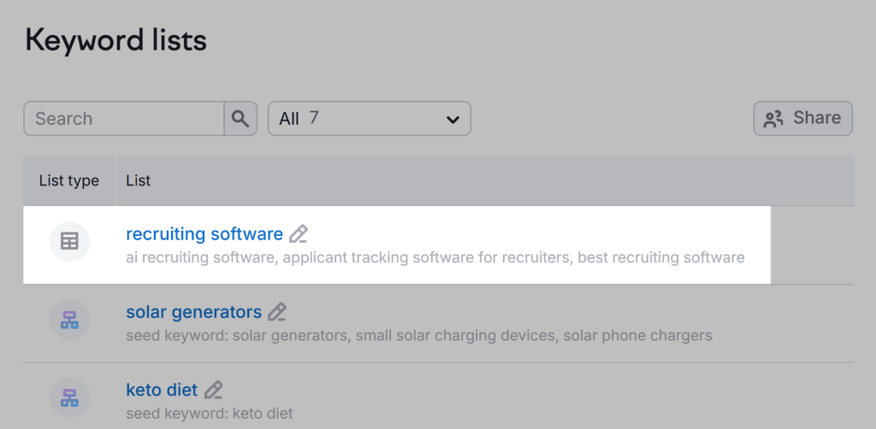The image size is (876, 429).
Task: Focus the Search input field
Action: (124, 119)
